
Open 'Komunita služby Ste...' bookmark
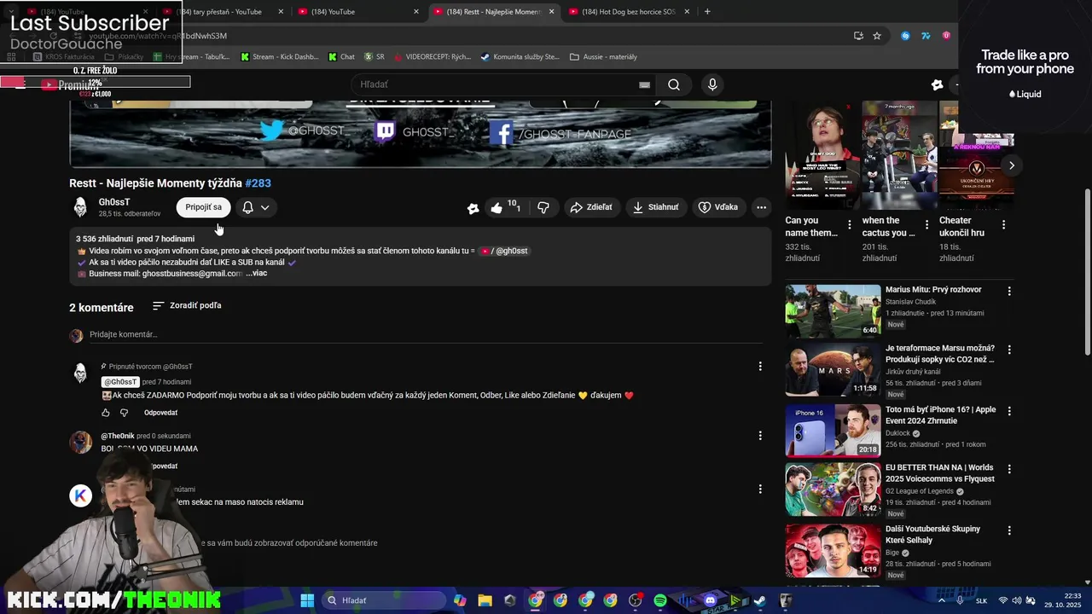click(x=520, y=57)
